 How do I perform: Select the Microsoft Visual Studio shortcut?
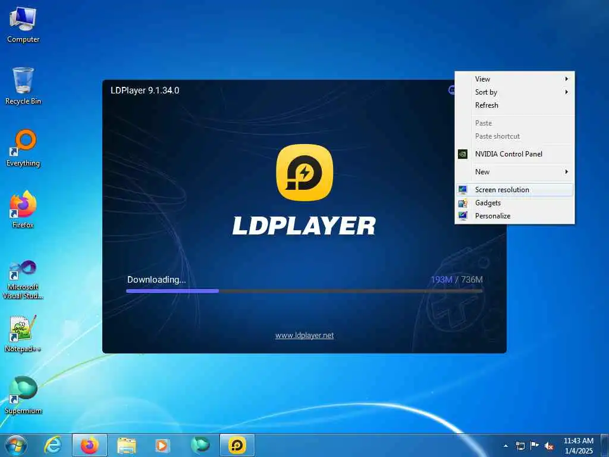[x=23, y=279]
